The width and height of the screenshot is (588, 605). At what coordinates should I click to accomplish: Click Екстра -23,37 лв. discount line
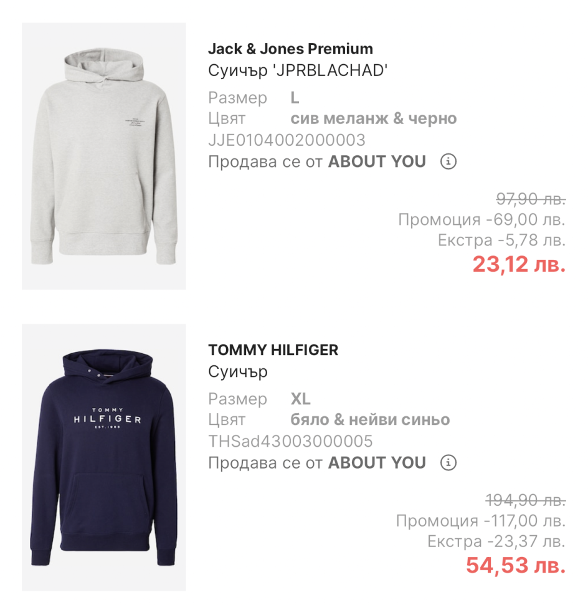point(496,541)
